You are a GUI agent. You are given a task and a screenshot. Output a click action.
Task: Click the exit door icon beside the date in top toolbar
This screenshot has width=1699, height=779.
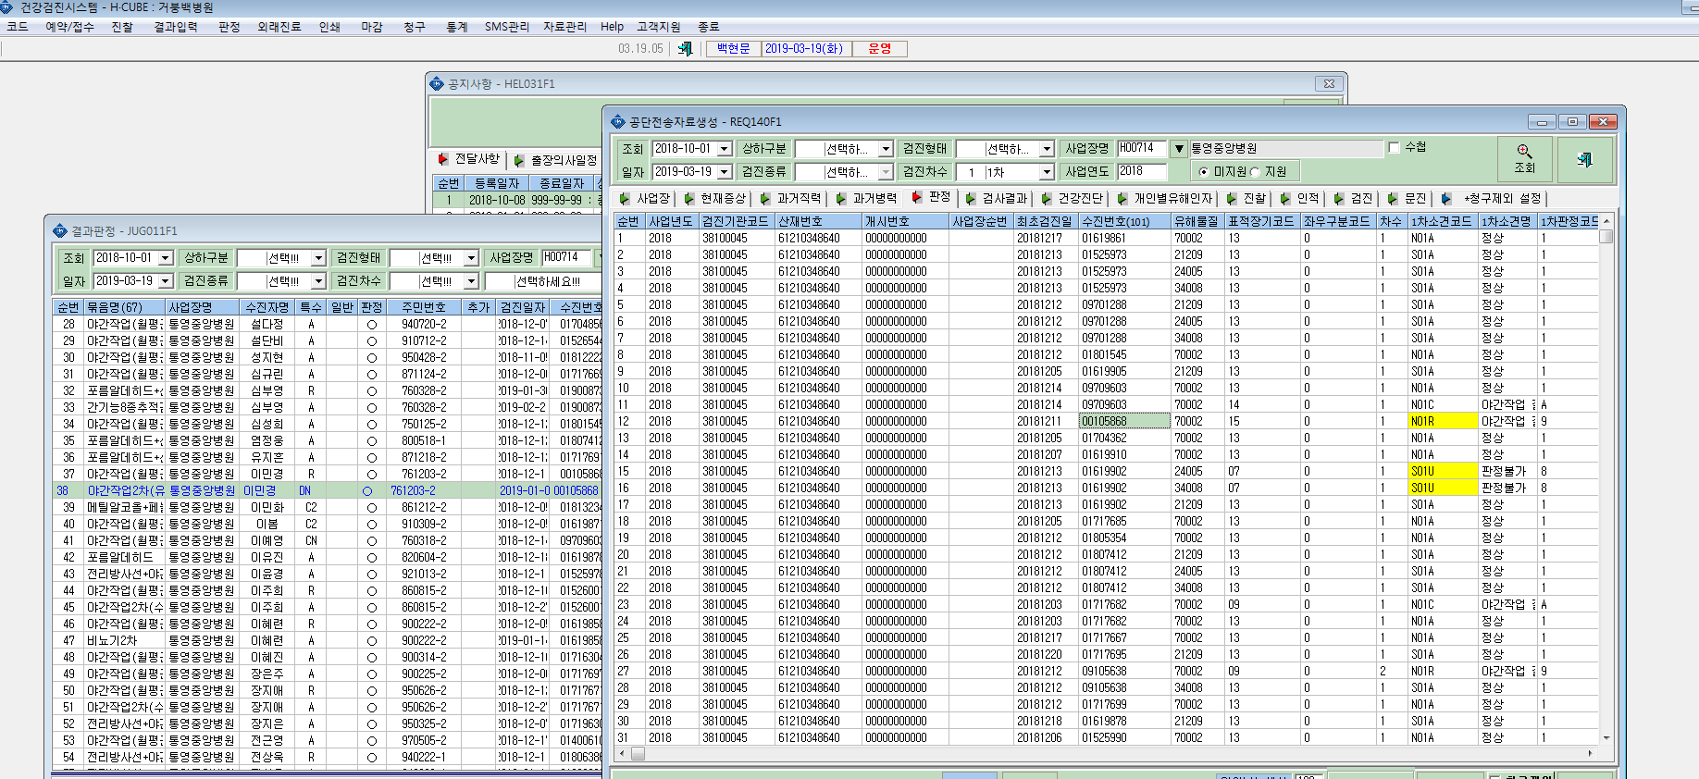[686, 48]
